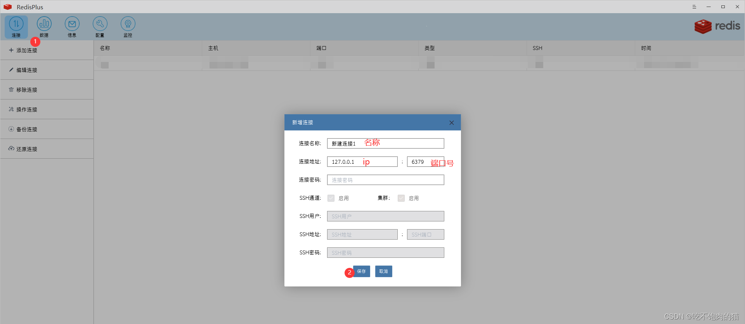Enable the 集群 cluster checkbox

401,198
